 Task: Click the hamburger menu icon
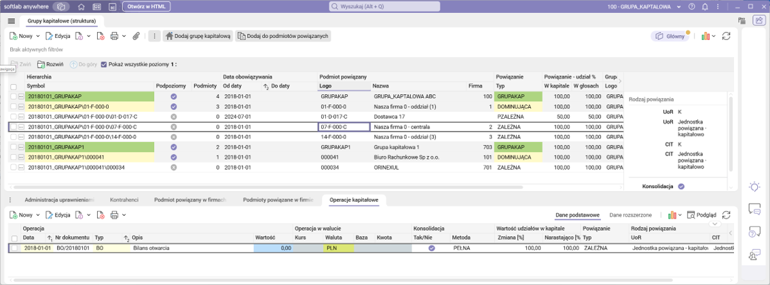pos(12,21)
